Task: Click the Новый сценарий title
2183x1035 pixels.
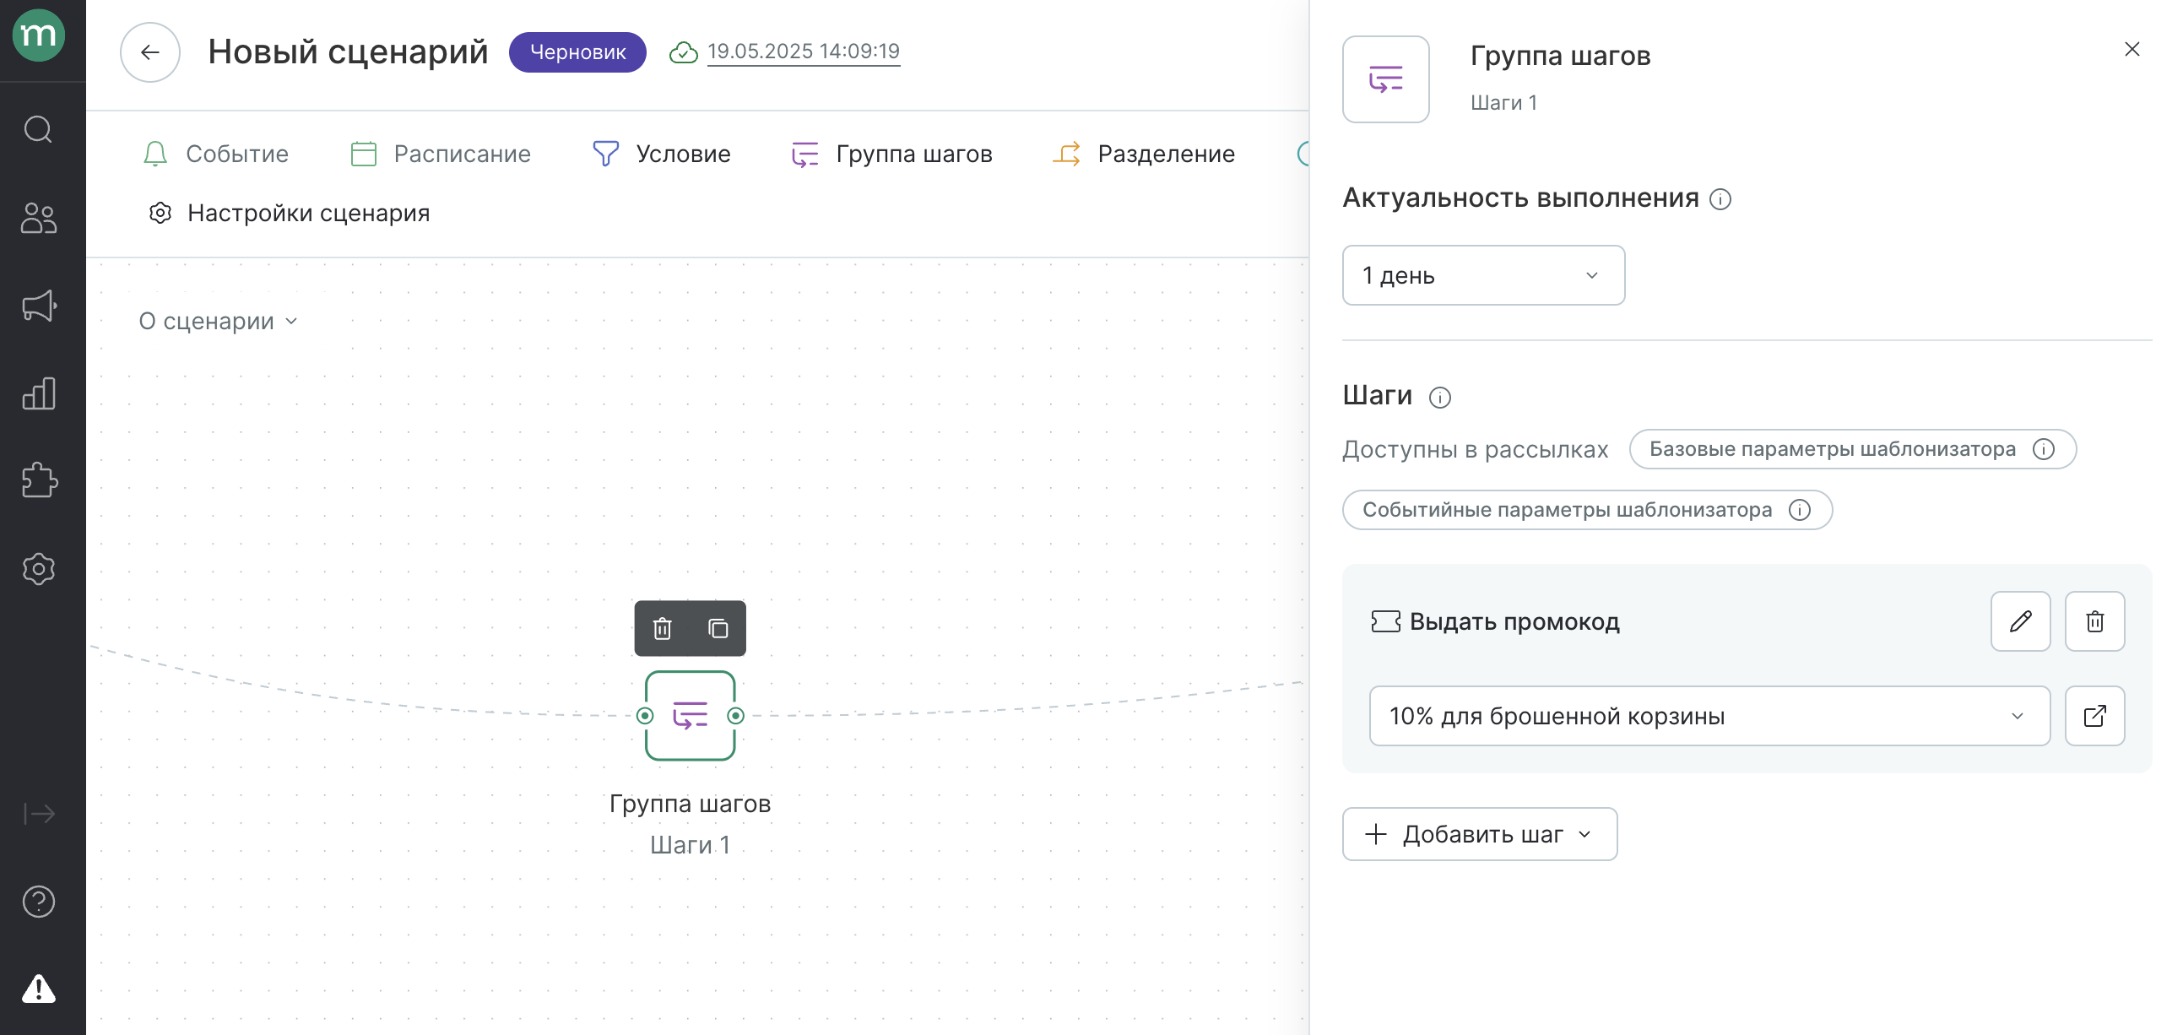Action: [348, 51]
